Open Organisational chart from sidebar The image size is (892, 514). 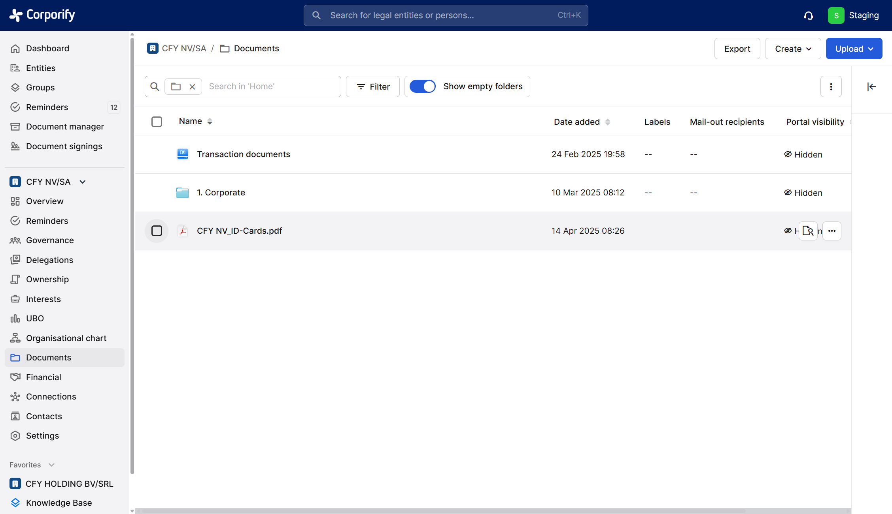[66, 338]
